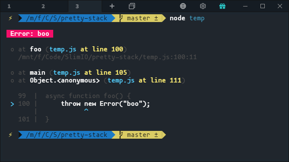Close the terminal window
This screenshot has width=289, height=162.
280,6
